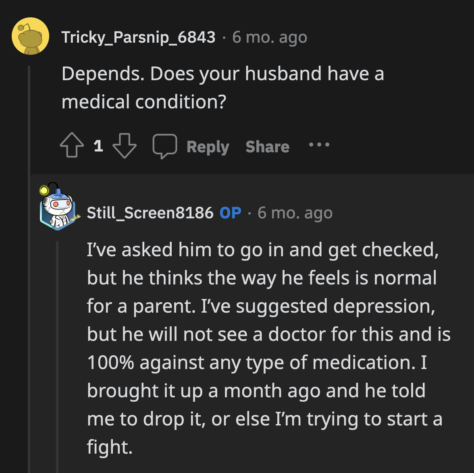Select the OP badge next to Still_Screen8186
This screenshot has height=473, width=474.
coord(230,213)
